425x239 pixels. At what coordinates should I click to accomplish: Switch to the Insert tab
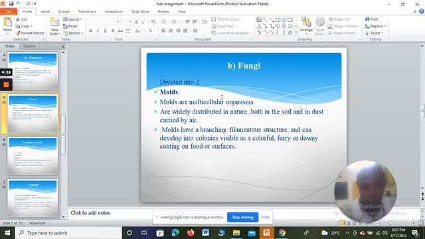(x=45, y=11)
